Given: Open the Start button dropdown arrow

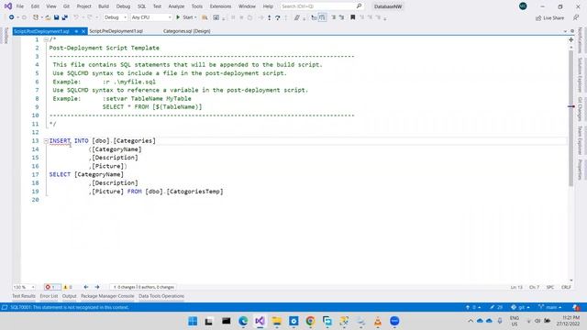Looking at the screenshot, I should pyautogui.click(x=195, y=17).
